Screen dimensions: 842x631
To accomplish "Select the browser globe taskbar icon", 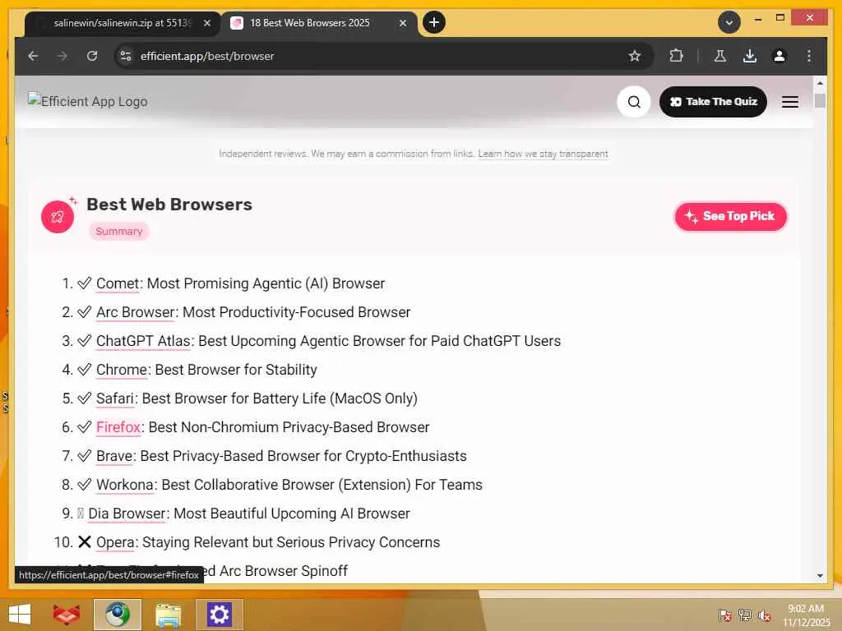I will [117, 615].
